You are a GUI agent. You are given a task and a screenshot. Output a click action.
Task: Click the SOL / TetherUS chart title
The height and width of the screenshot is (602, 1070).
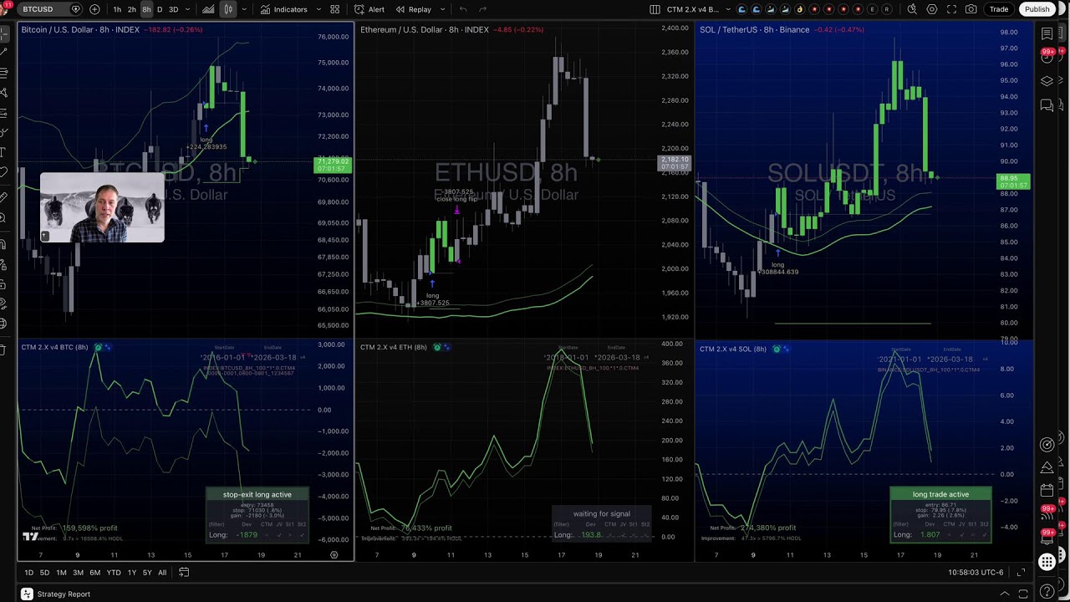tap(754, 29)
